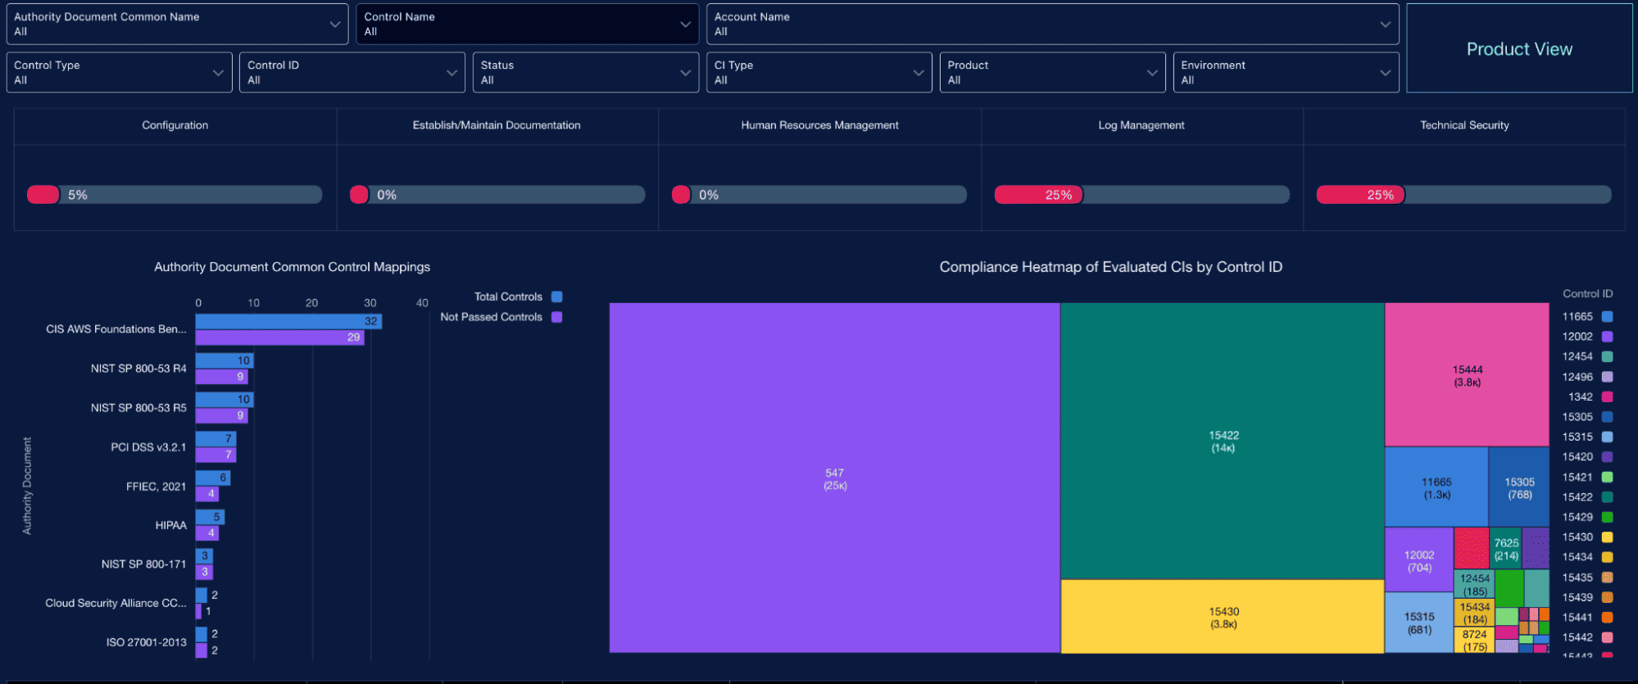
Task: Click the 12454 Control ID legend swatch
Action: [1608, 356]
